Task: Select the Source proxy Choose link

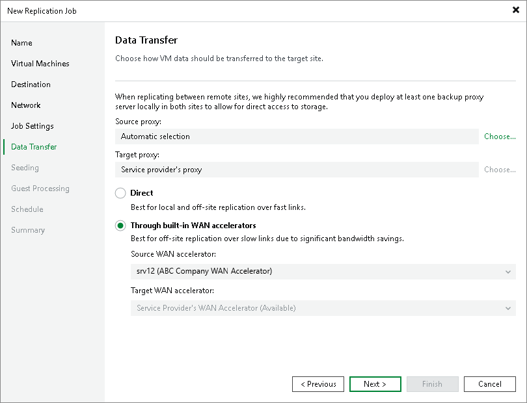Action: coord(499,136)
